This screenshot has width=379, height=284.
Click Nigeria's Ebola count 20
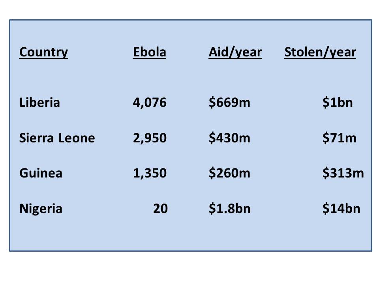[160, 208]
